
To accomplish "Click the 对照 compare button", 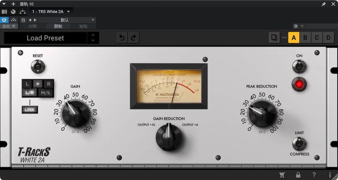I will 33,26.
